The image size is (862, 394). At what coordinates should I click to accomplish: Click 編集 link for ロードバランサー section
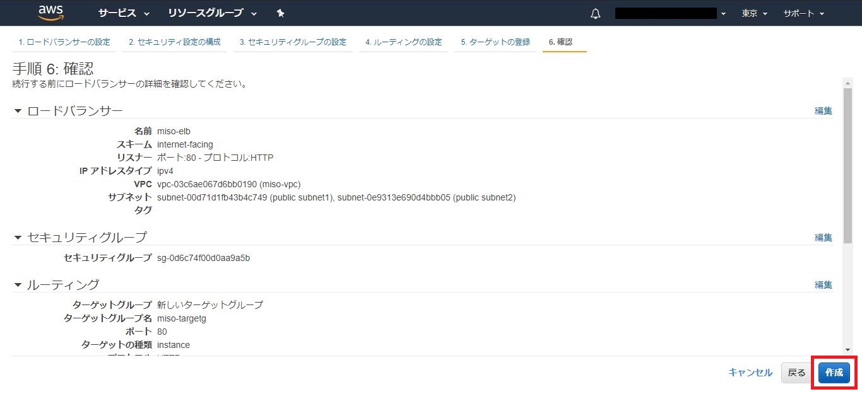[x=823, y=111]
